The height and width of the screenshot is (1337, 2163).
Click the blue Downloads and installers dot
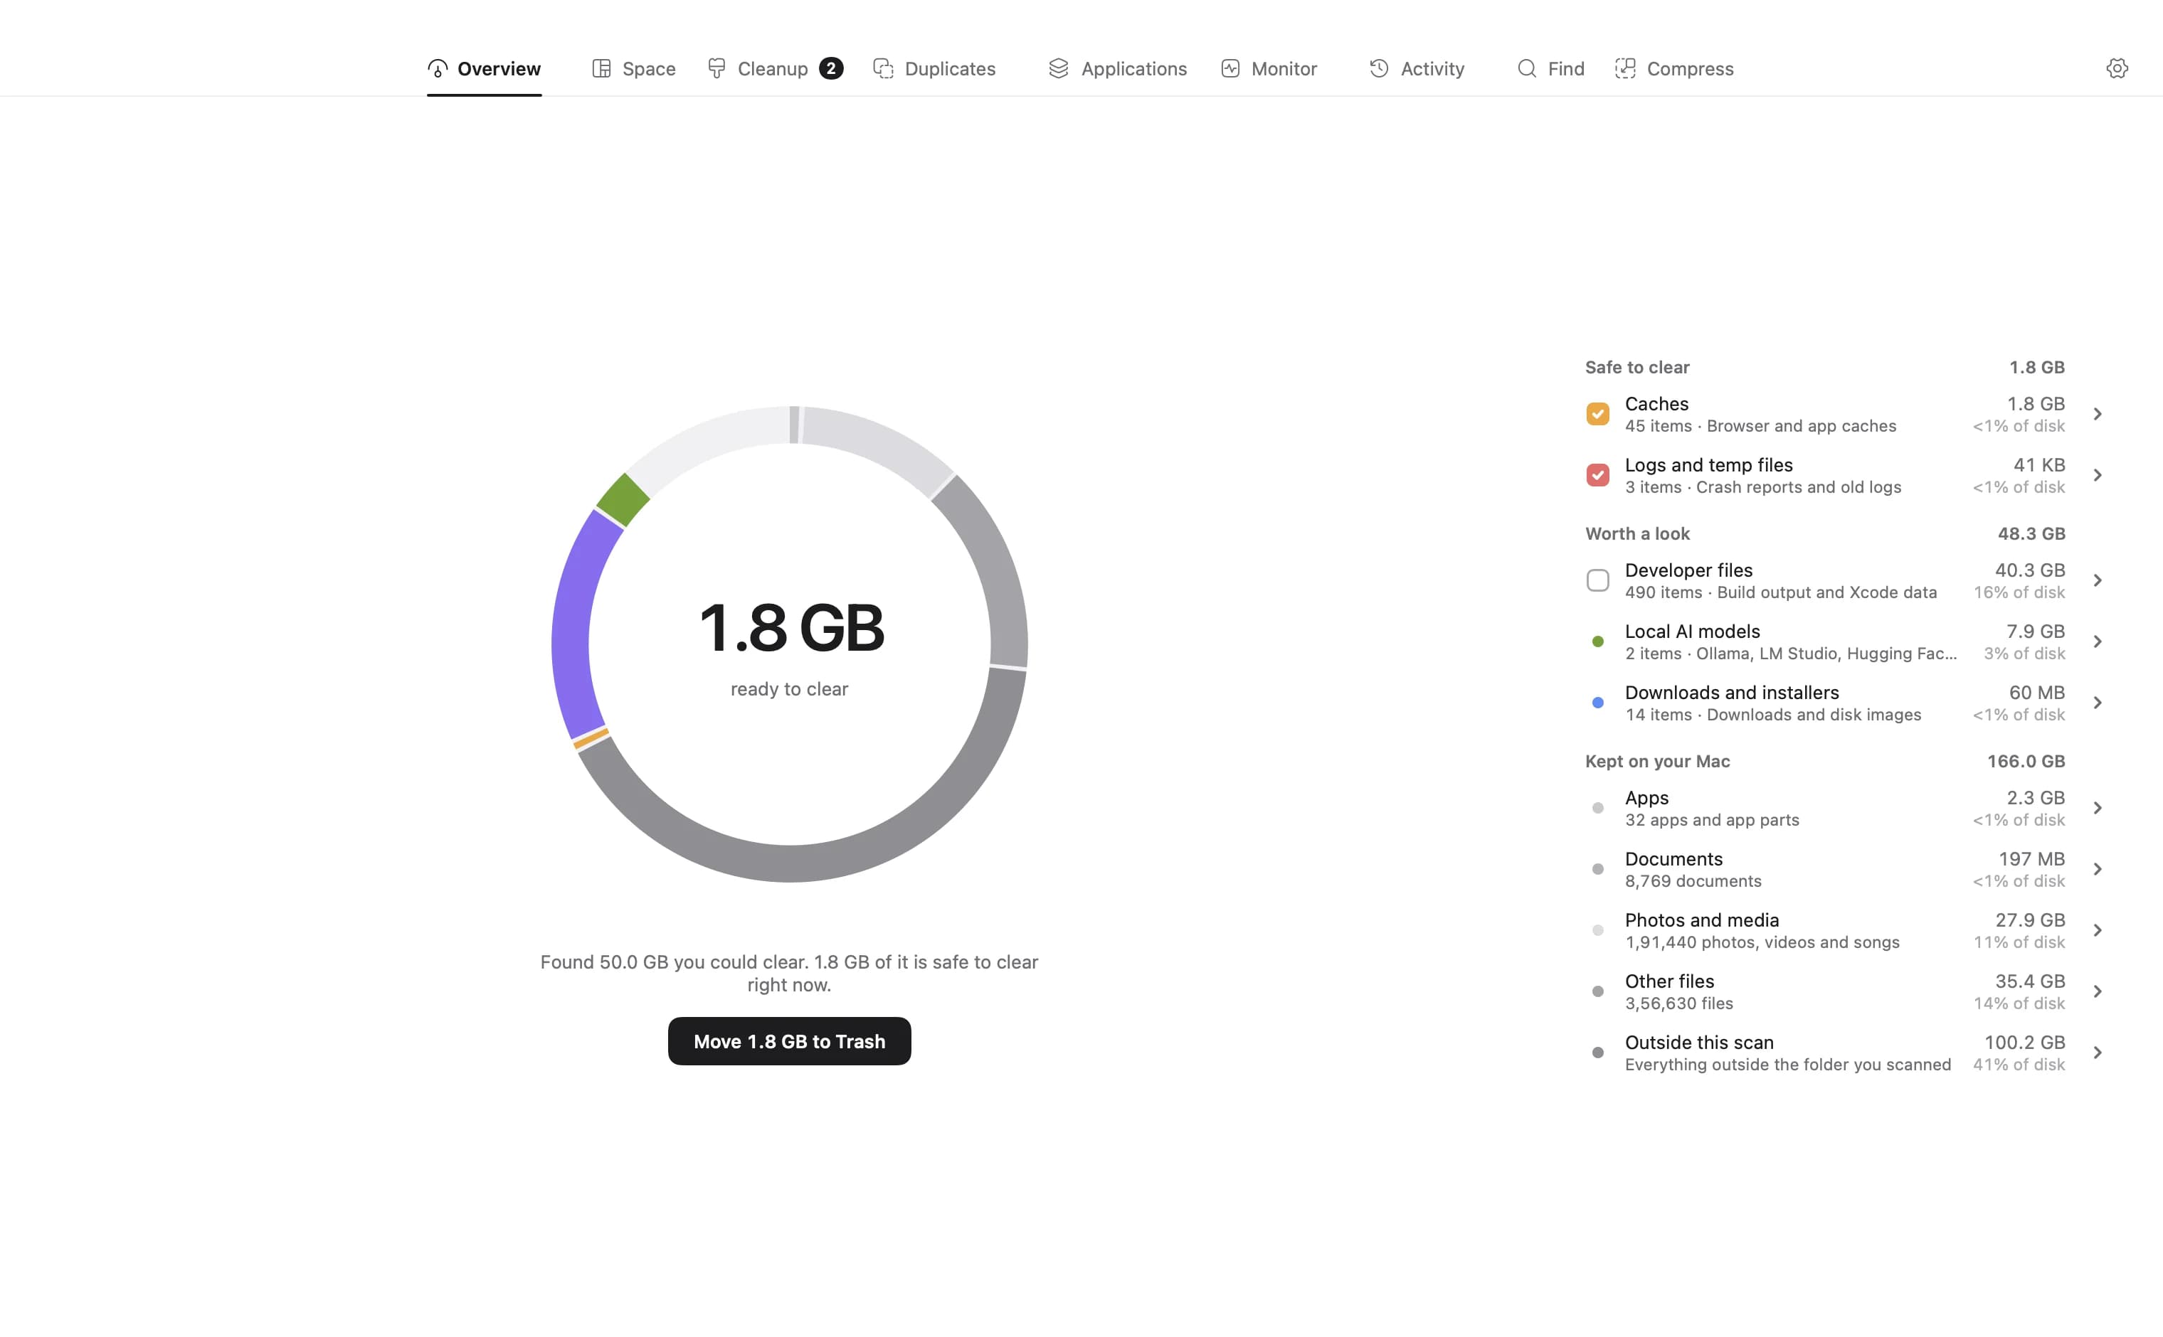click(x=1597, y=703)
